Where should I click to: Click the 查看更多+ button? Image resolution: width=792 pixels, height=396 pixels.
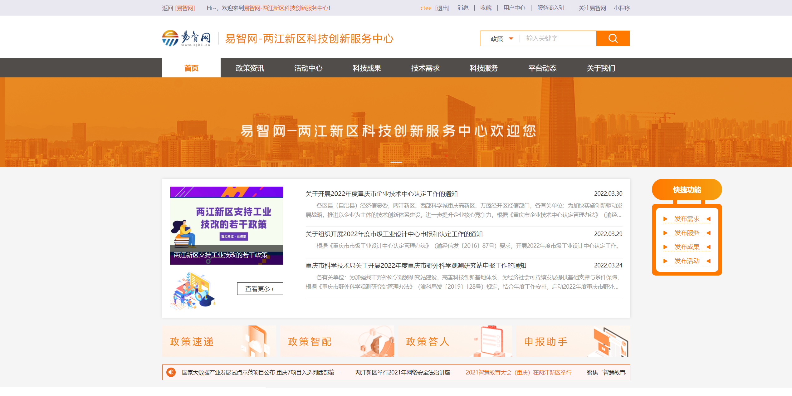260,289
